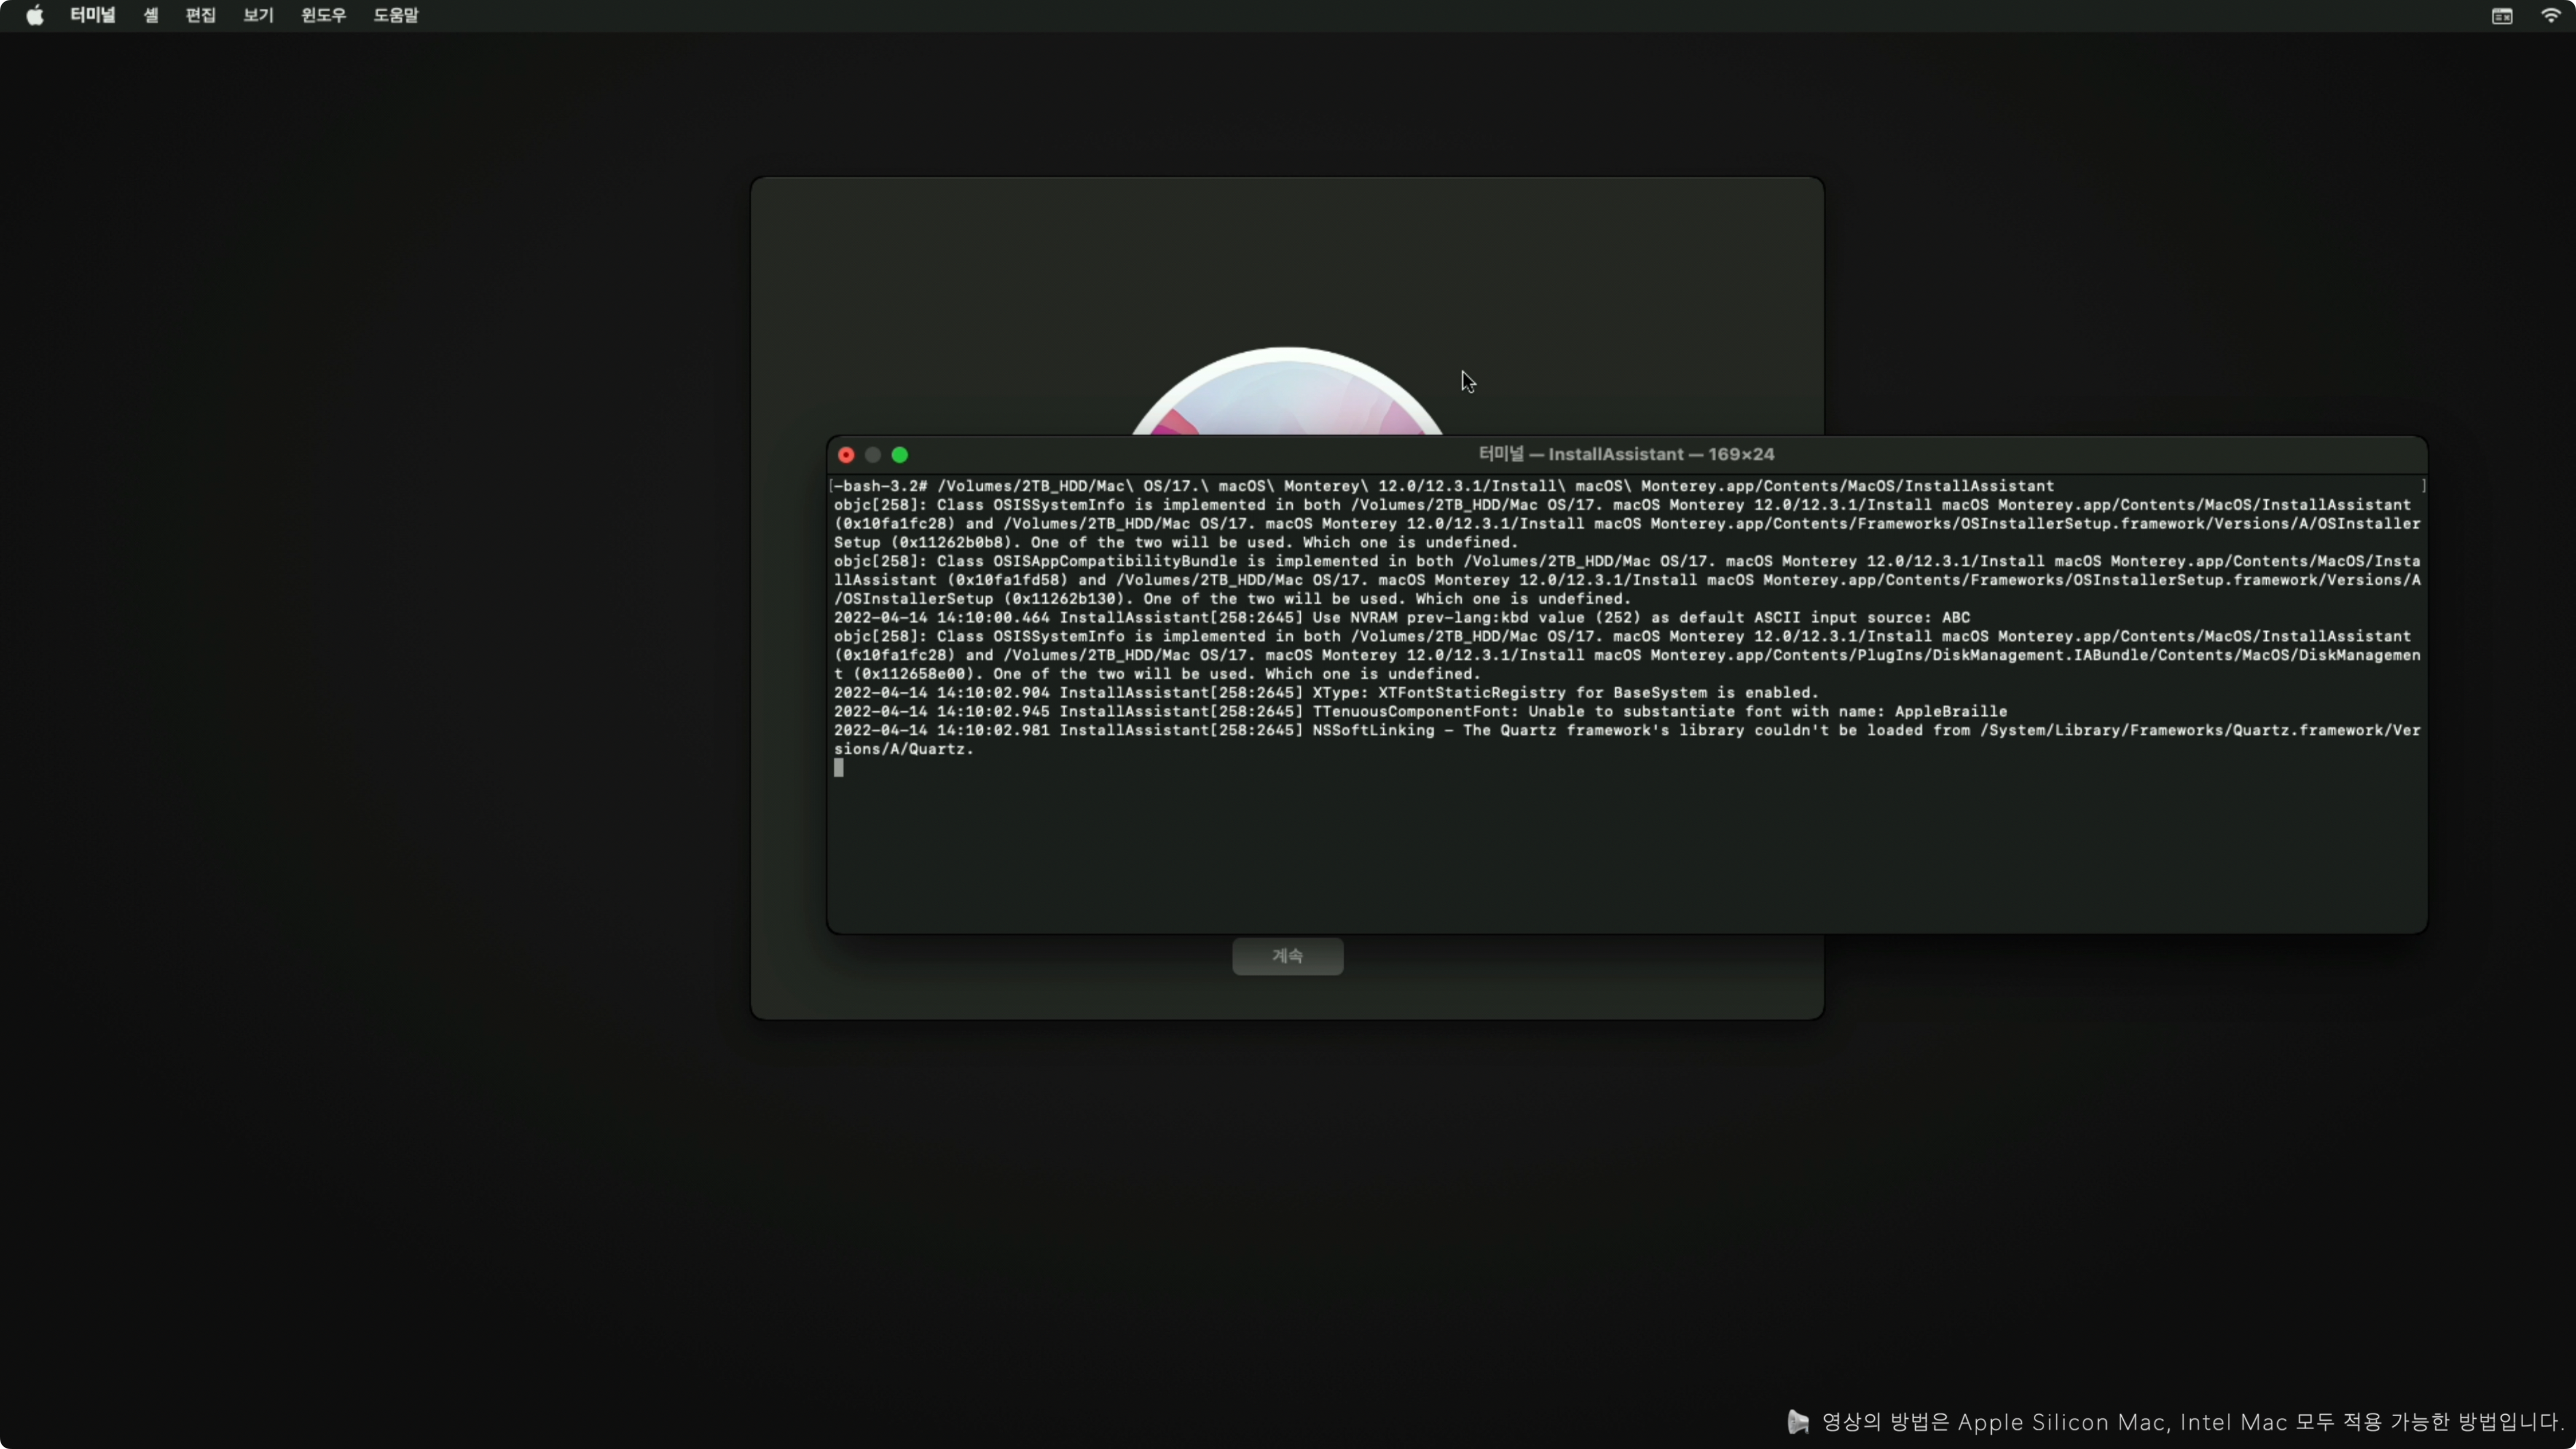
Task: Click the installer window behind the Terminal
Action: (1000, 300)
